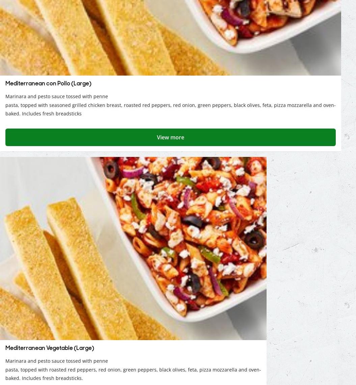Click the white space below the View more button
This screenshot has height=385, width=356.
click(170, 149)
